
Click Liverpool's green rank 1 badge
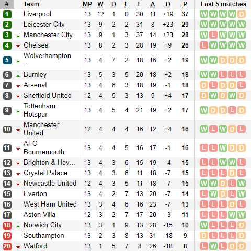coord(7,14)
